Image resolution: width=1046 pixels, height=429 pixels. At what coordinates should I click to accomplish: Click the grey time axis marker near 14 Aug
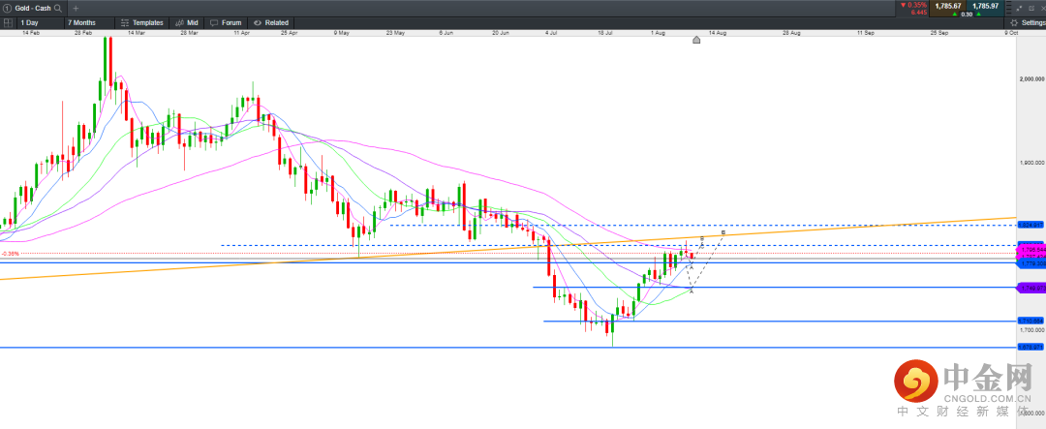click(x=696, y=40)
